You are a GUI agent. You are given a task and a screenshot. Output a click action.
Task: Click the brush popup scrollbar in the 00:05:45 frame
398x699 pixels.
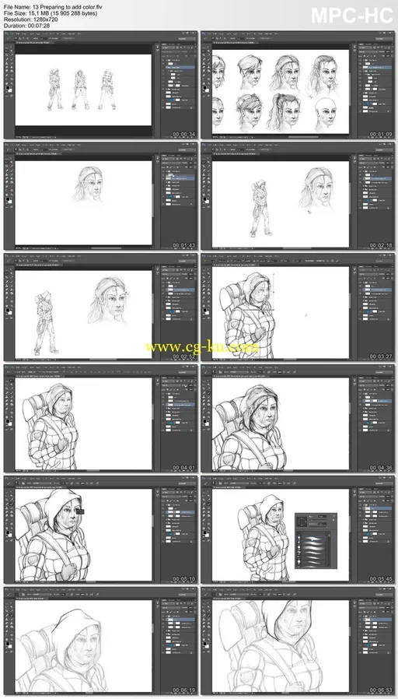click(330, 550)
